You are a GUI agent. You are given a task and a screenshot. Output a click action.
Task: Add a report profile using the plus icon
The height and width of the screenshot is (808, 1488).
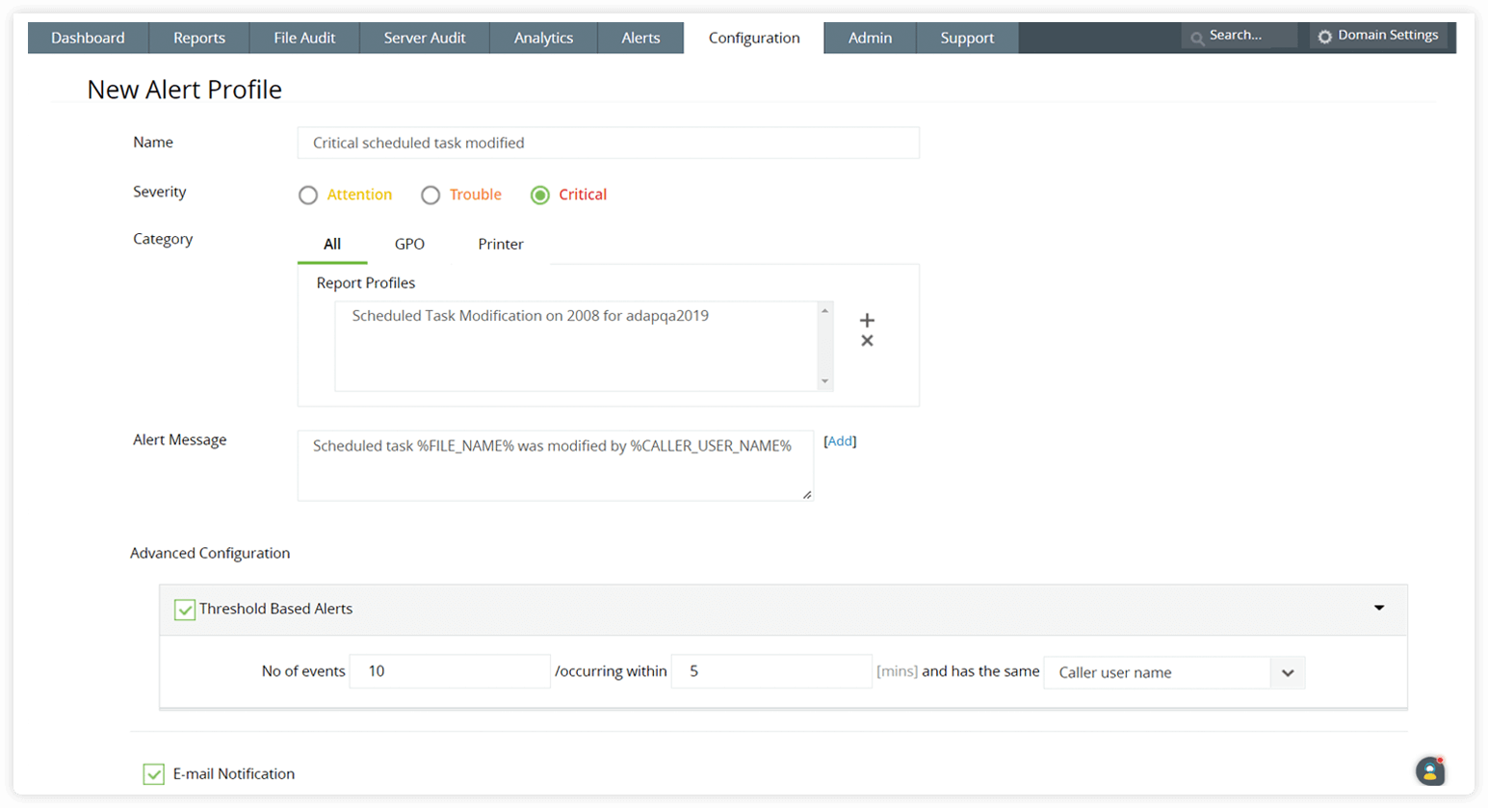(x=868, y=319)
